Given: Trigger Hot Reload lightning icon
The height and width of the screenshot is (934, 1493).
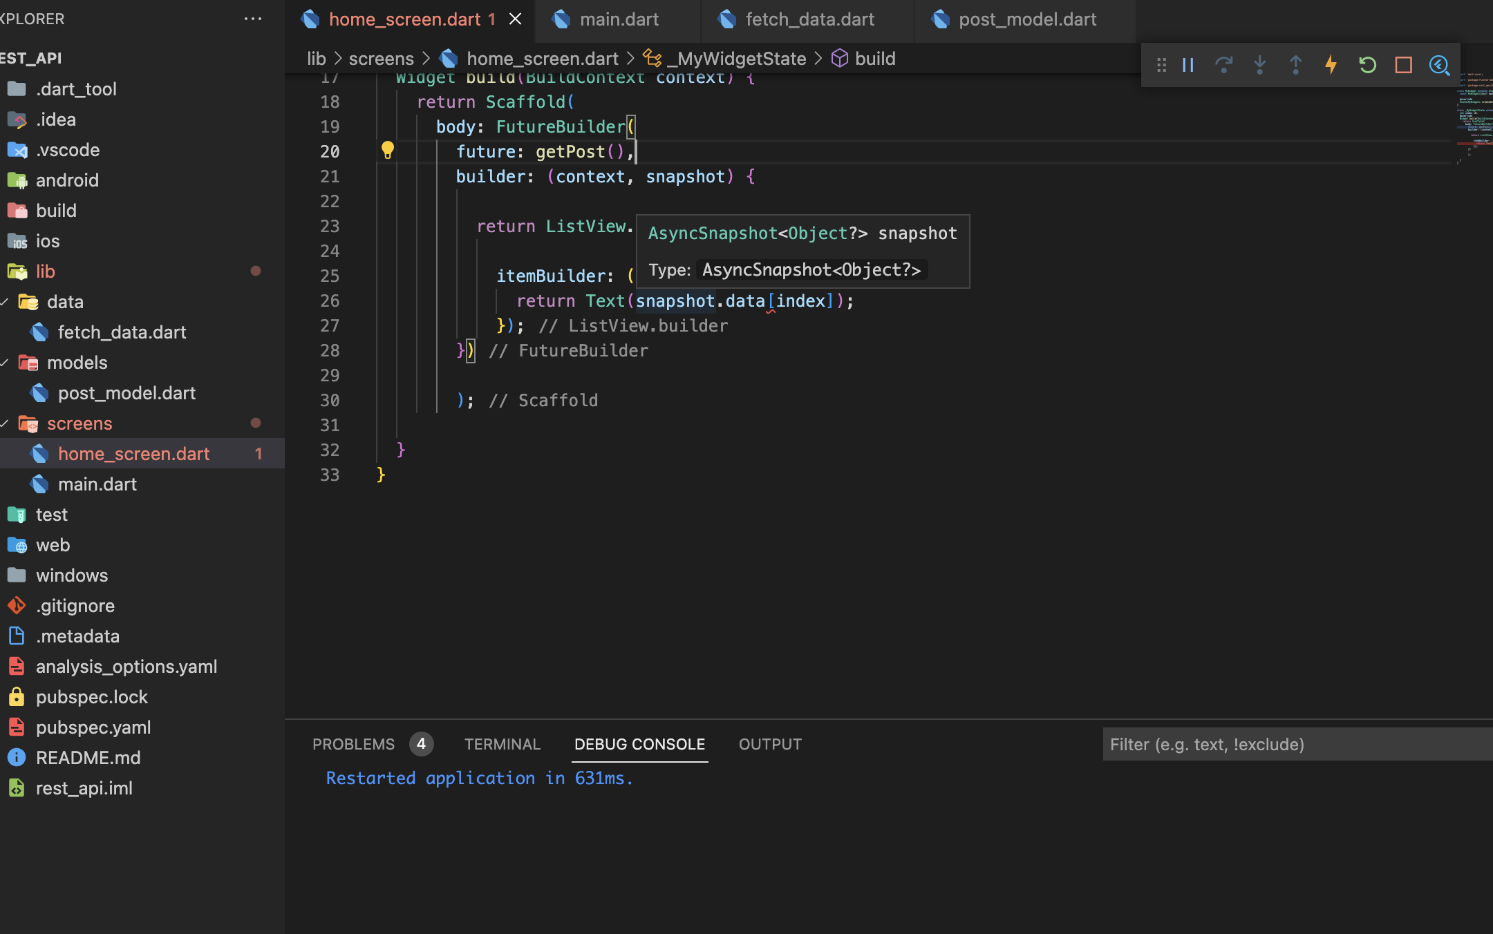Looking at the screenshot, I should 1331,65.
